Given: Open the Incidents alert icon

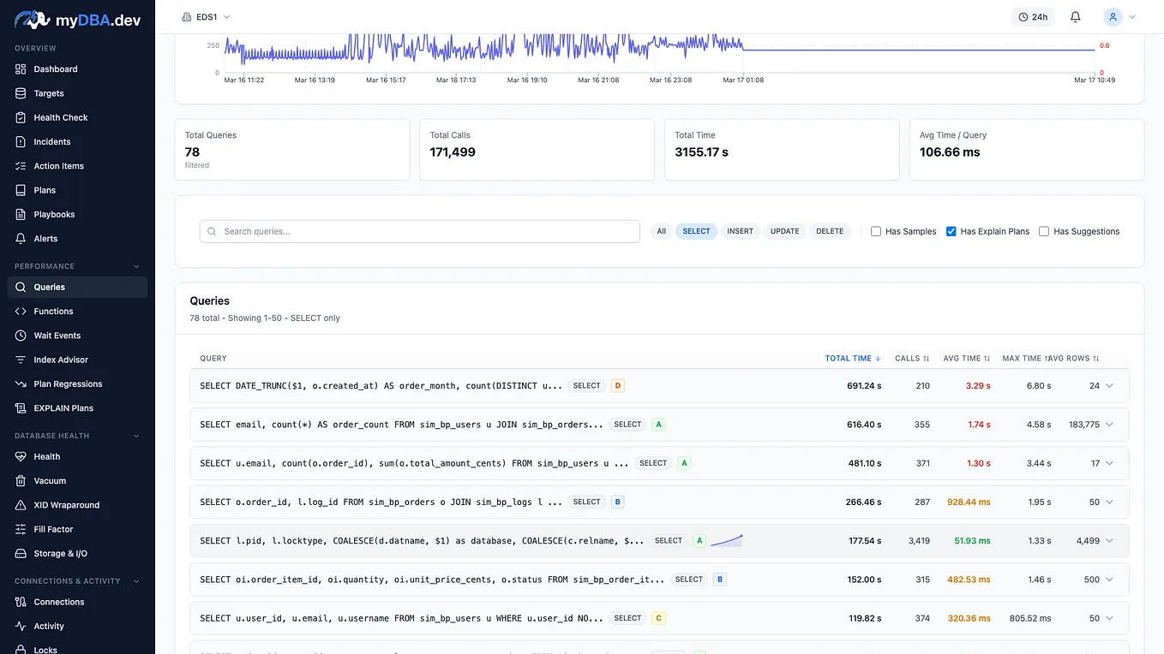Looking at the screenshot, I should (x=21, y=142).
